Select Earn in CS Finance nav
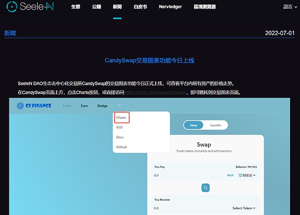Viewport: 300px width, 215px height. tap(84, 106)
